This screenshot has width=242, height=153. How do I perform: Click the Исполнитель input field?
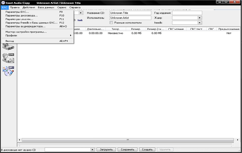131,18
